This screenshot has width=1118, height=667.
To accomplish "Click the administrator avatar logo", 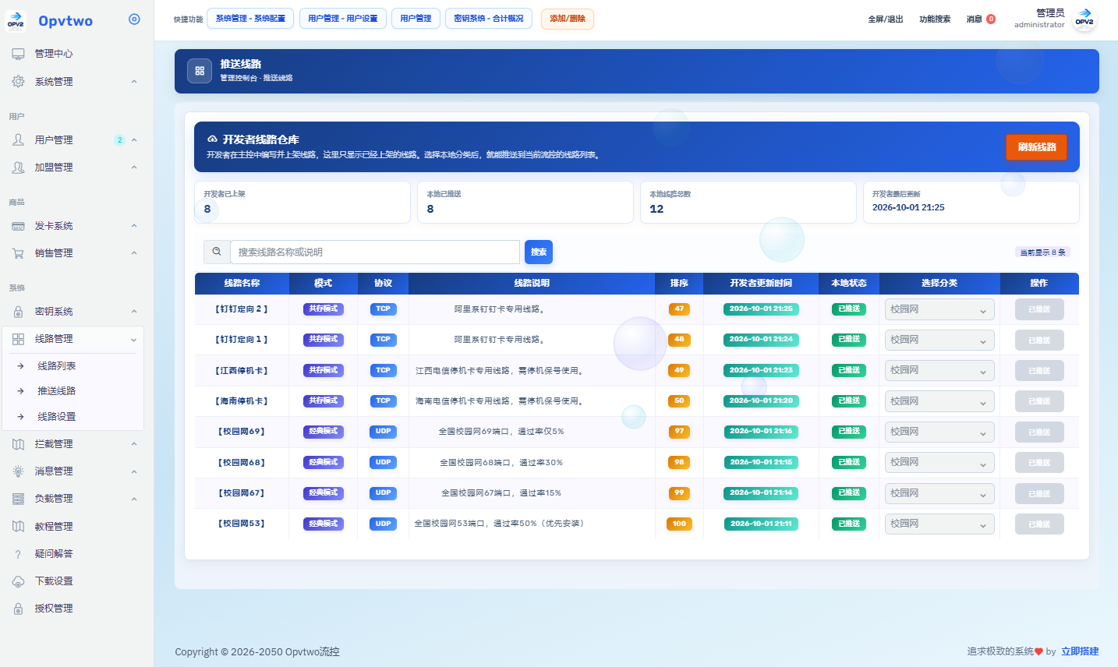I will [x=1084, y=19].
